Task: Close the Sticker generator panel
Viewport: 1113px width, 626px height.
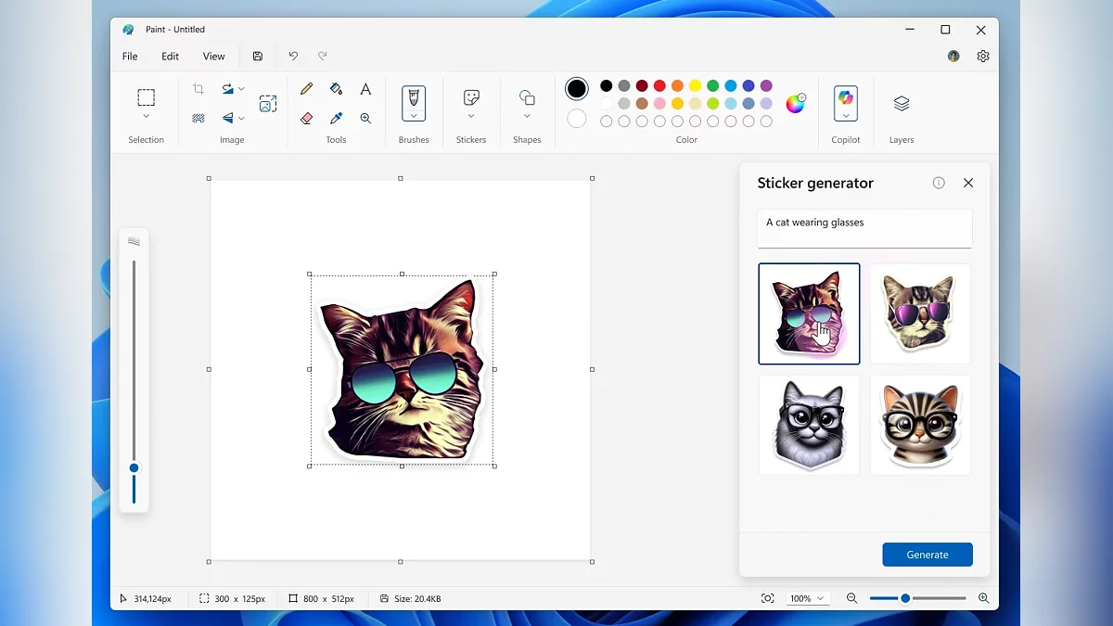Action: pyautogui.click(x=968, y=183)
